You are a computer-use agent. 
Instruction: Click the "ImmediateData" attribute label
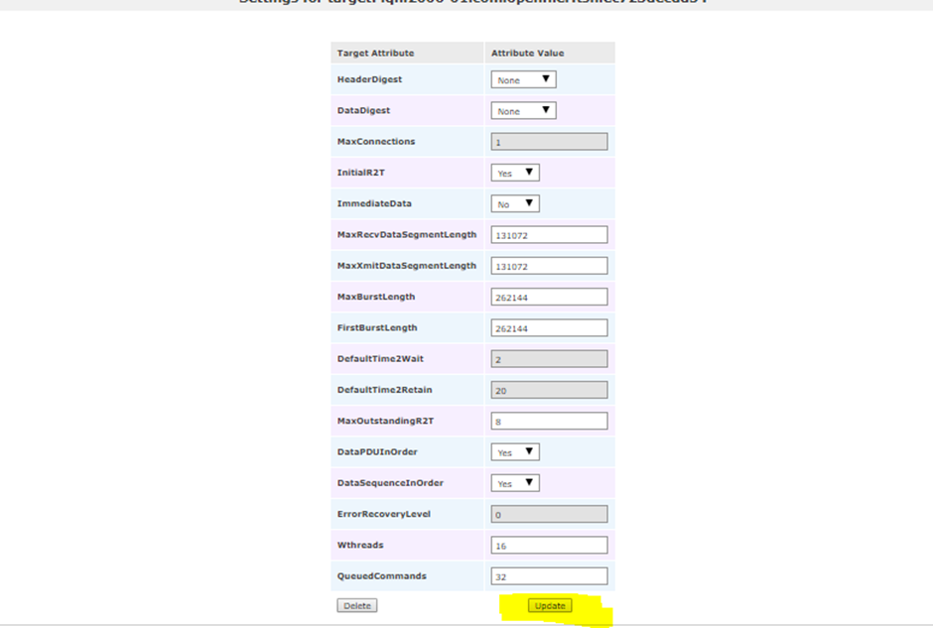tap(374, 203)
